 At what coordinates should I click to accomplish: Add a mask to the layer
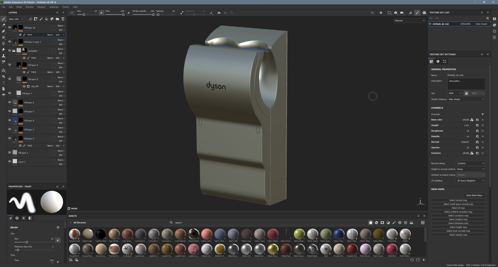(36, 19)
